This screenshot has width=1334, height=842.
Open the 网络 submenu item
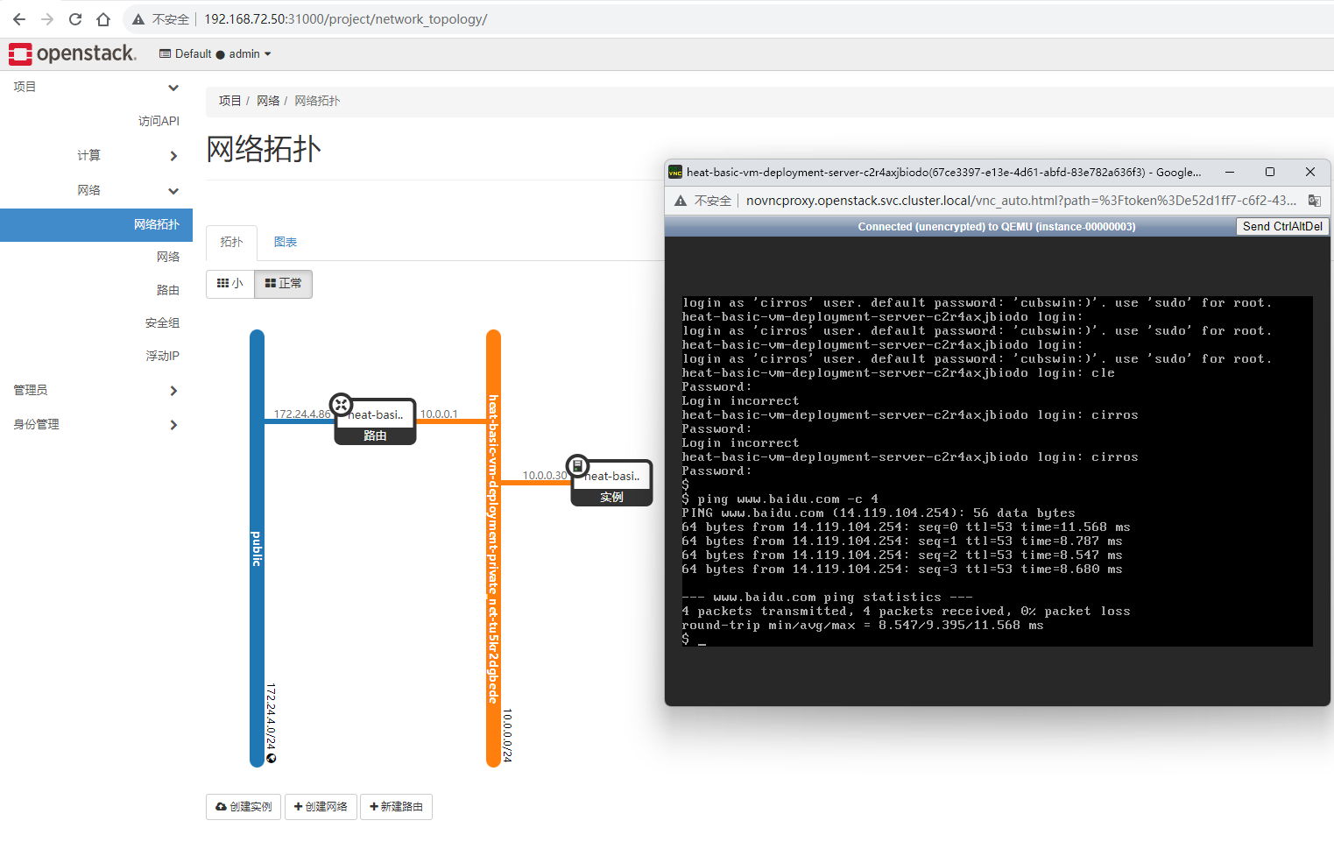(168, 257)
